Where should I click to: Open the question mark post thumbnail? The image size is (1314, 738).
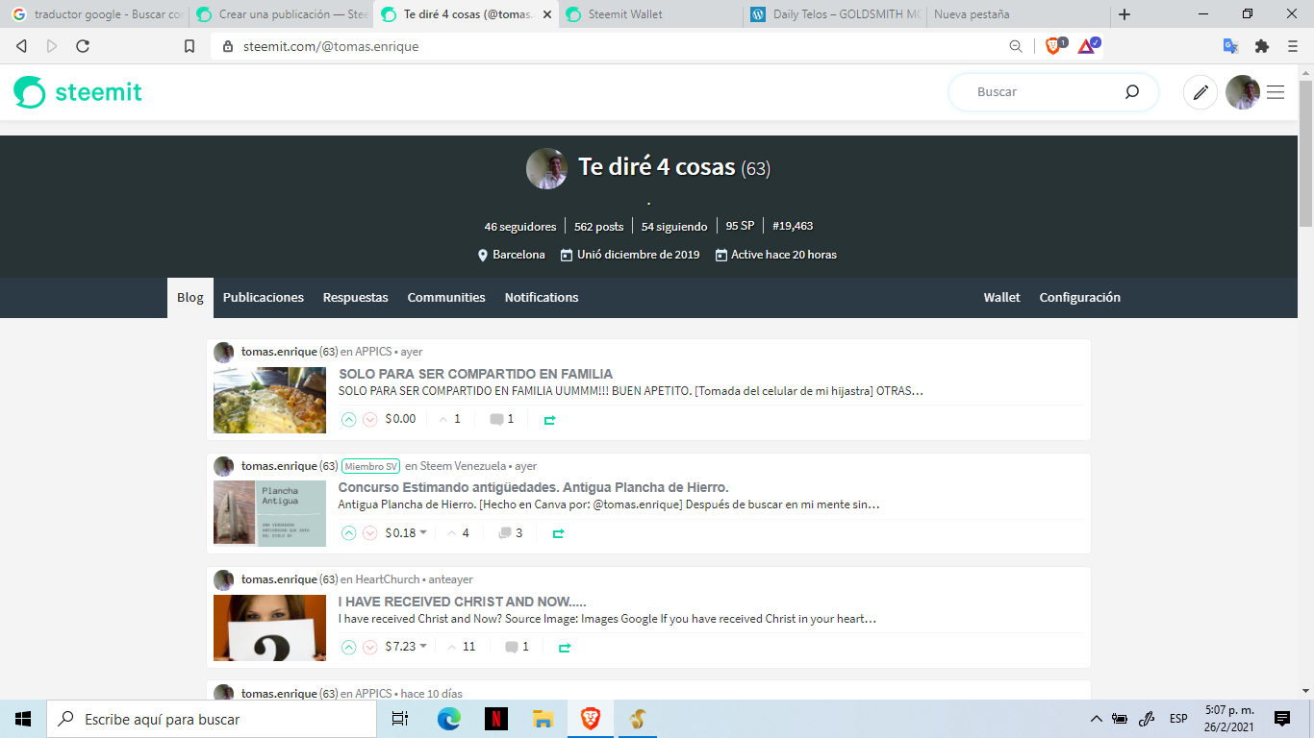[269, 627]
